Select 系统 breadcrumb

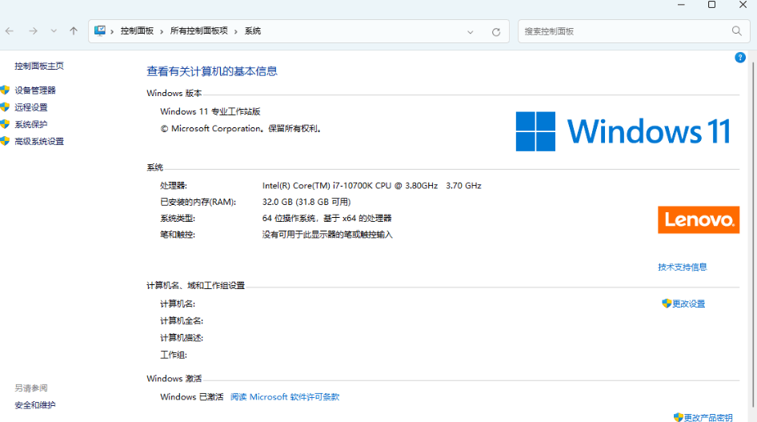click(253, 31)
